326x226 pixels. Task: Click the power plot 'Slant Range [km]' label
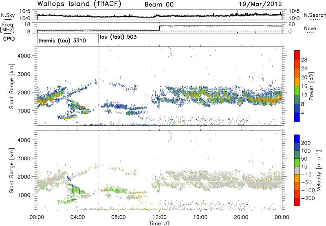click(x=11, y=86)
